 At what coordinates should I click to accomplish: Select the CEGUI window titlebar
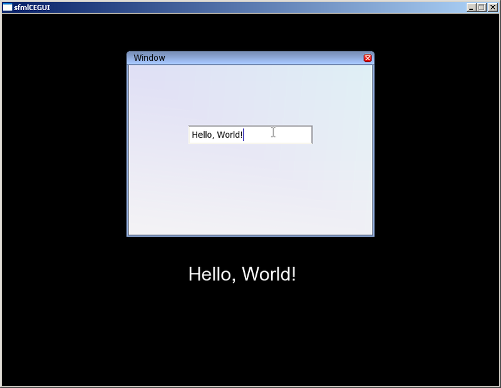tap(244, 58)
